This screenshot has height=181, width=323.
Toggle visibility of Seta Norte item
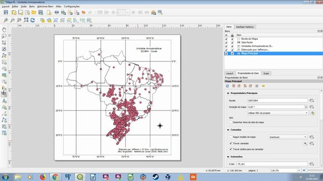click(227, 42)
